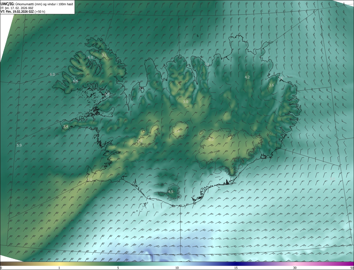
Task: Click the 3.4 value on Snæfellsnes peninsula
Action: (66, 127)
